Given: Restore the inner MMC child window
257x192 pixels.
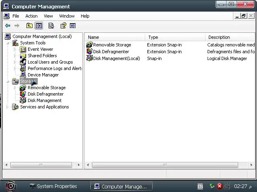Looking at the screenshot, I should point(244,16).
